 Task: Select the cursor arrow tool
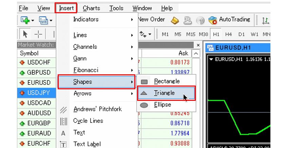[25, 34]
